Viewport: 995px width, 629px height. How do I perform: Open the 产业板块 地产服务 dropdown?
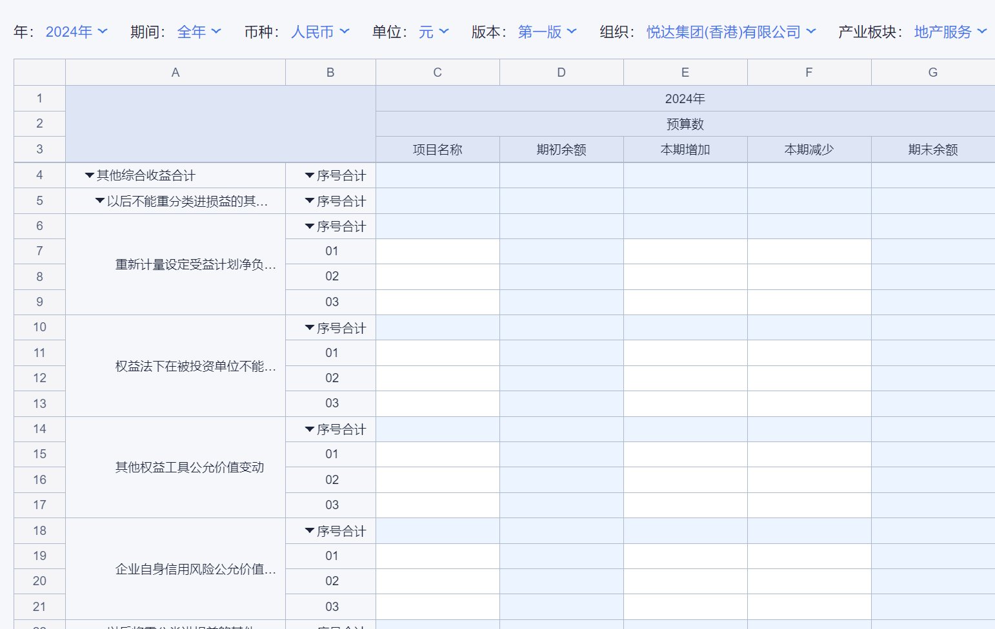[x=950, y=32]
